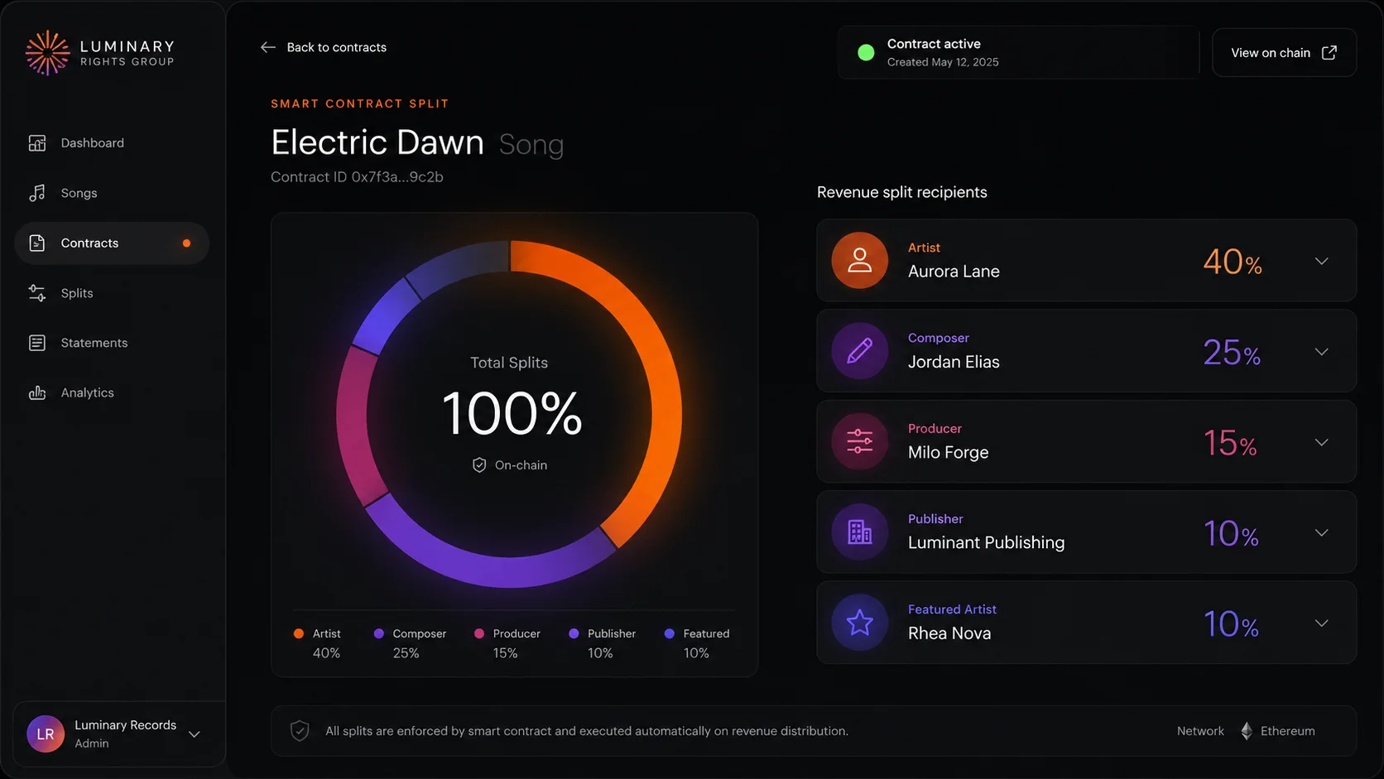The height and width of the screenshot is (779, 1384).
Task: Expand the Jordan Elias composer row
Action: (x=1322, y=352)
